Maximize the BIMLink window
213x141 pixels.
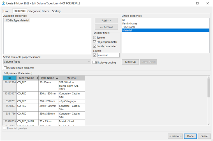(198, 3)
